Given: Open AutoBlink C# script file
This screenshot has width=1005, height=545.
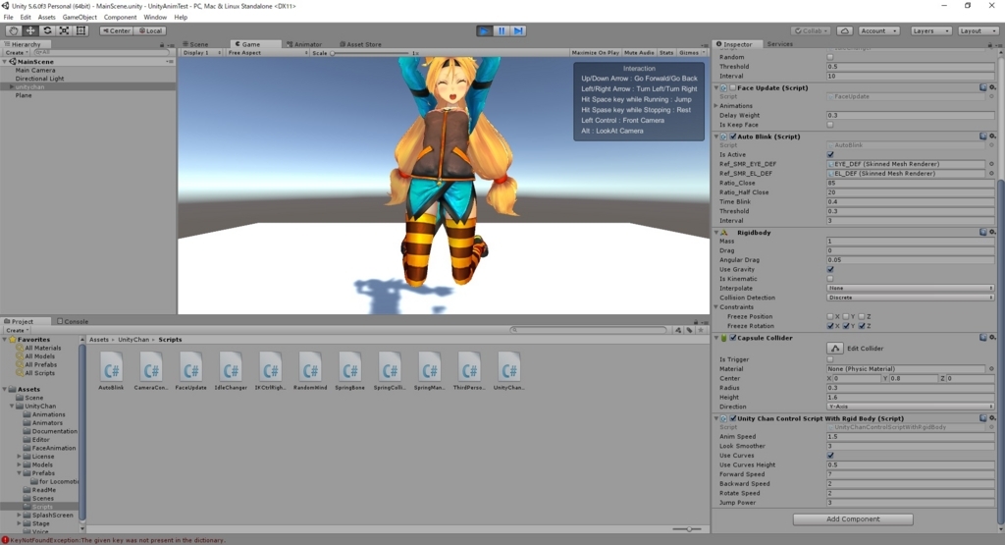Looking at the screenshot, I should point(112,372).
